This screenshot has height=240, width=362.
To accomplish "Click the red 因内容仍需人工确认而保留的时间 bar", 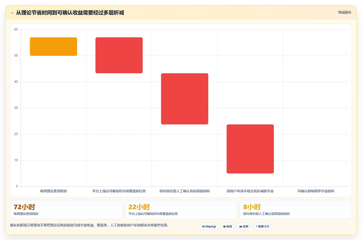I will pos(185,99).
